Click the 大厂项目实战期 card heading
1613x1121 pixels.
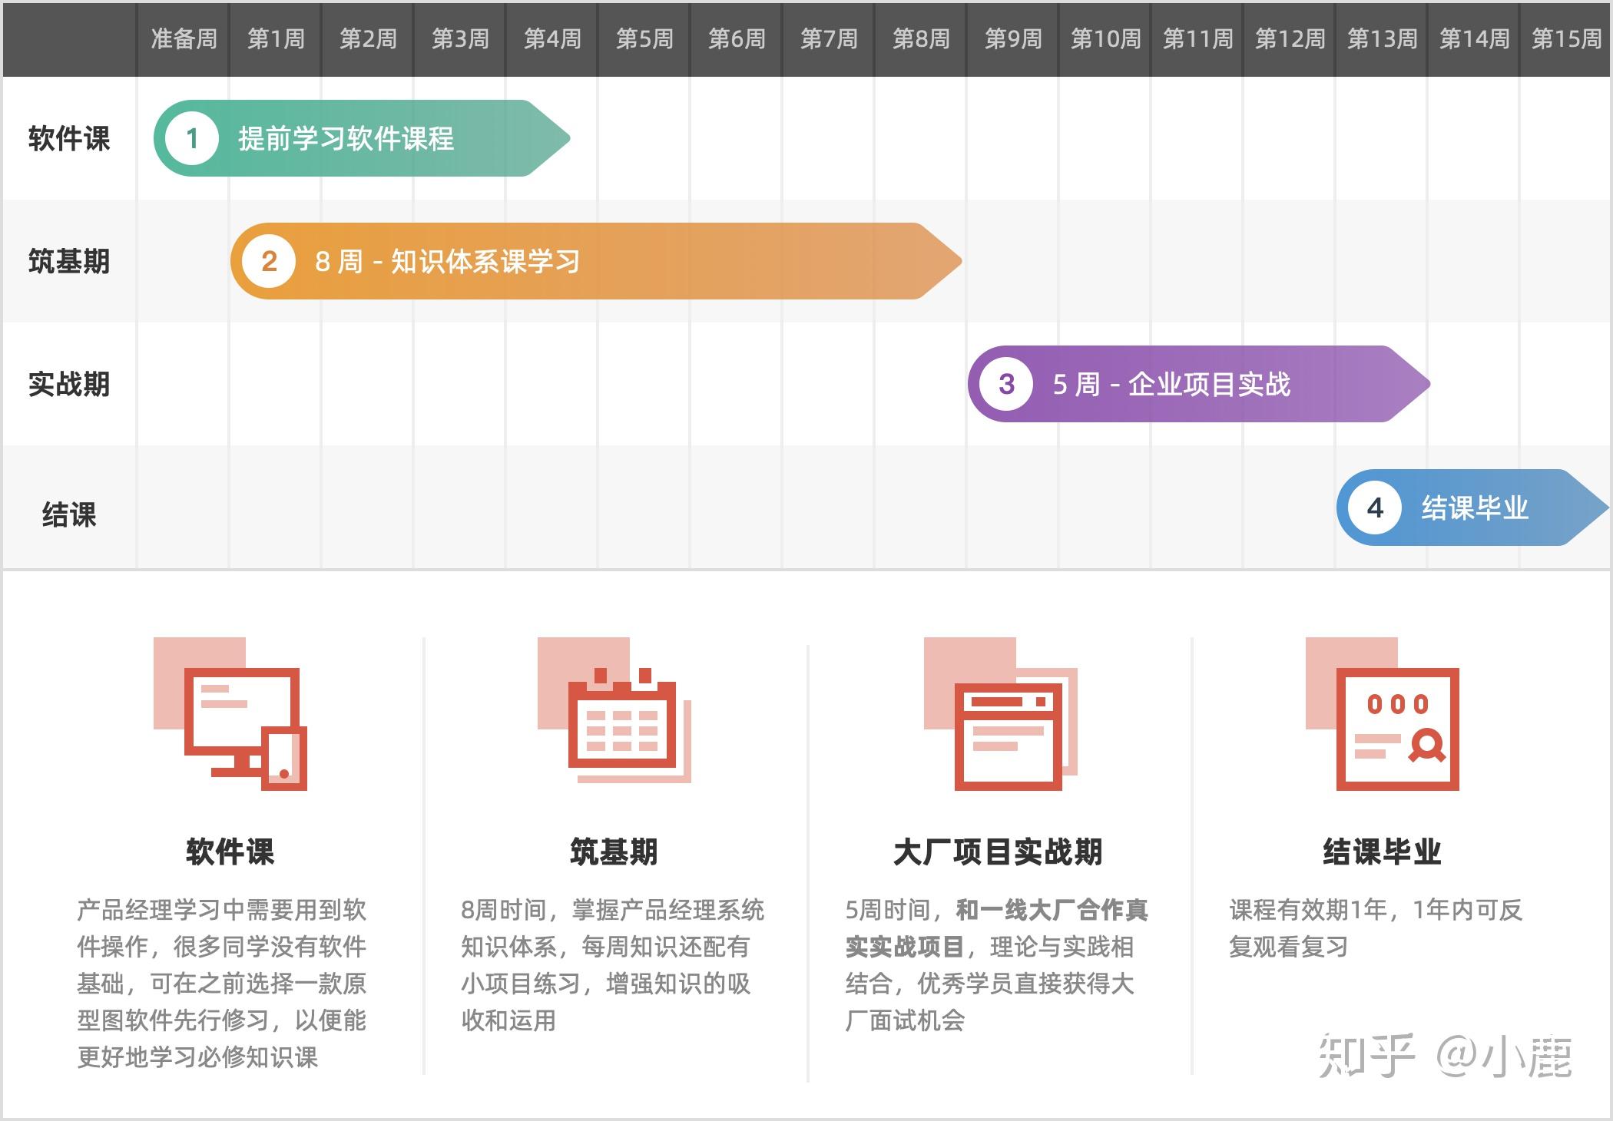pos(998,851)
